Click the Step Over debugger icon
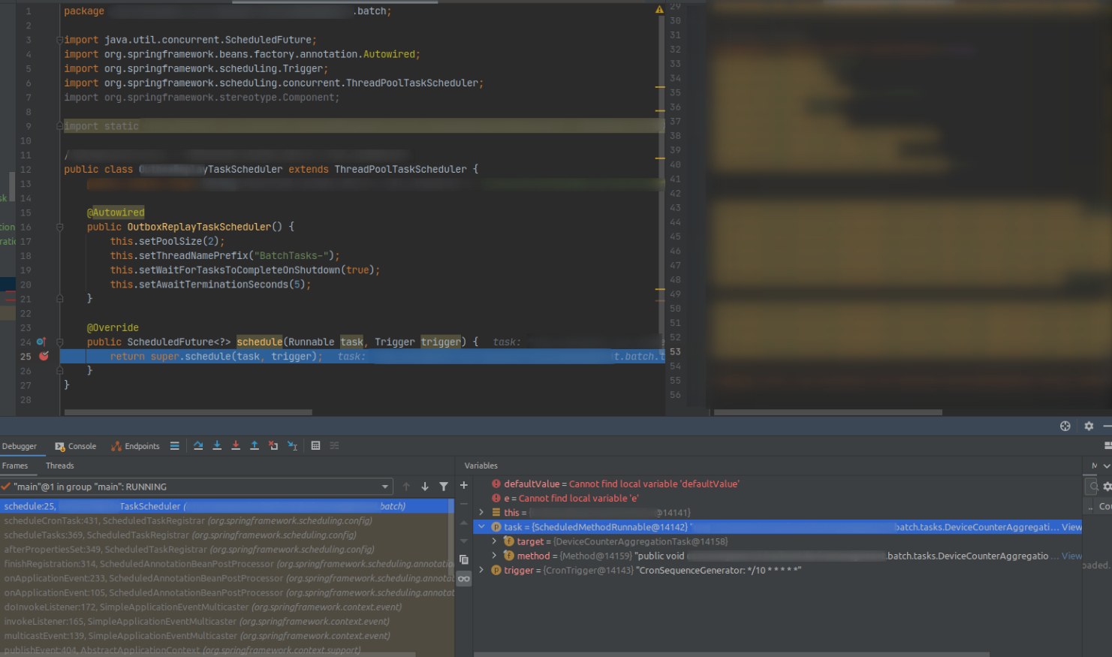Viewport: 1112px width, 657px height. click(198, 446)
